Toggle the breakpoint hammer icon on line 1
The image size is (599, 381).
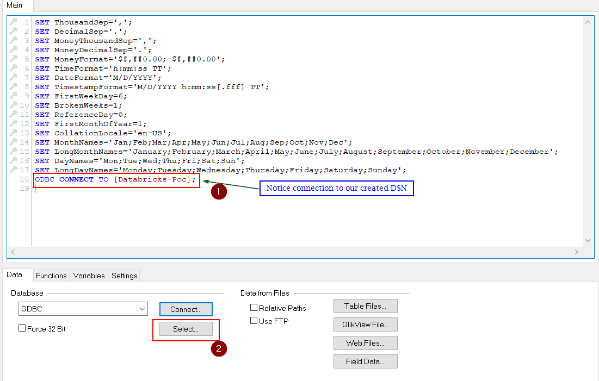(x=14, y=22)
